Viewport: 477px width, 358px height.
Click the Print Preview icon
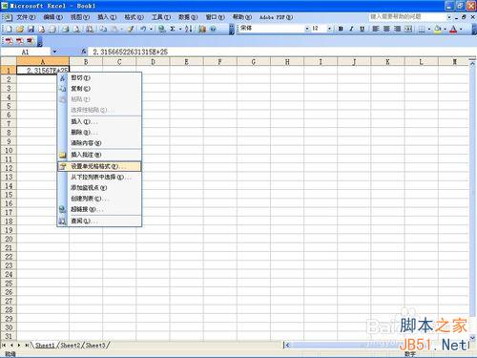(77, 30)
